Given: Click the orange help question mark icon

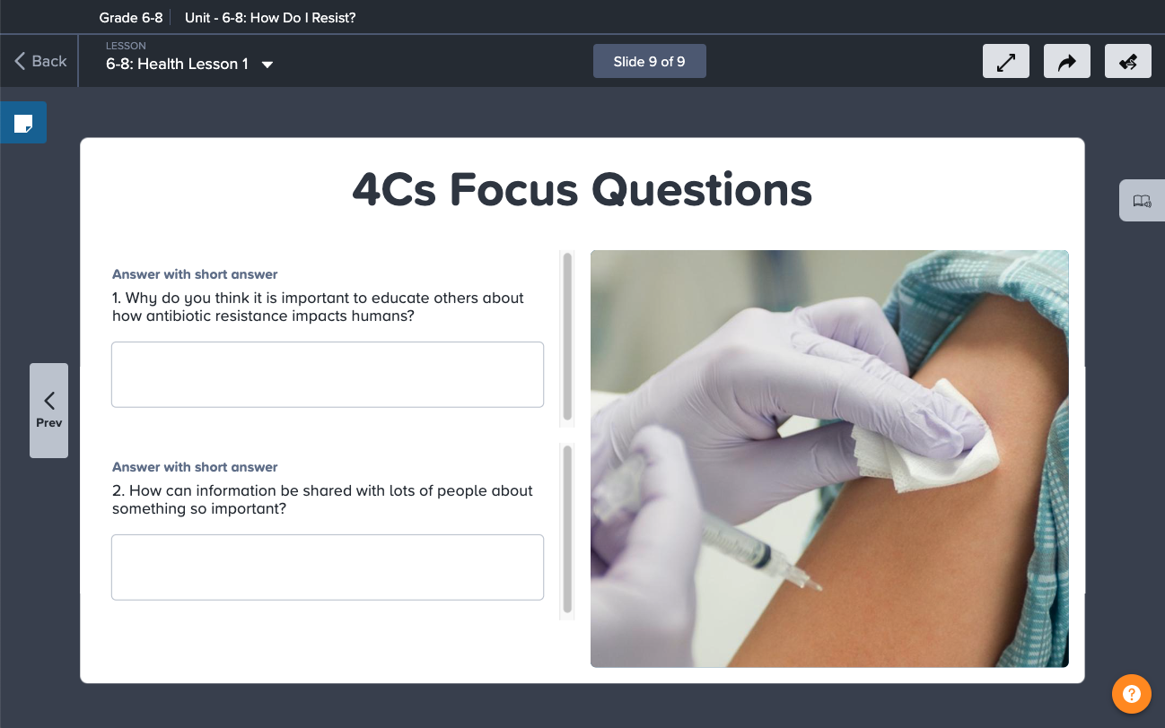Looking at the screenshot, I should pyautogui.click(x=1132, y=694).
